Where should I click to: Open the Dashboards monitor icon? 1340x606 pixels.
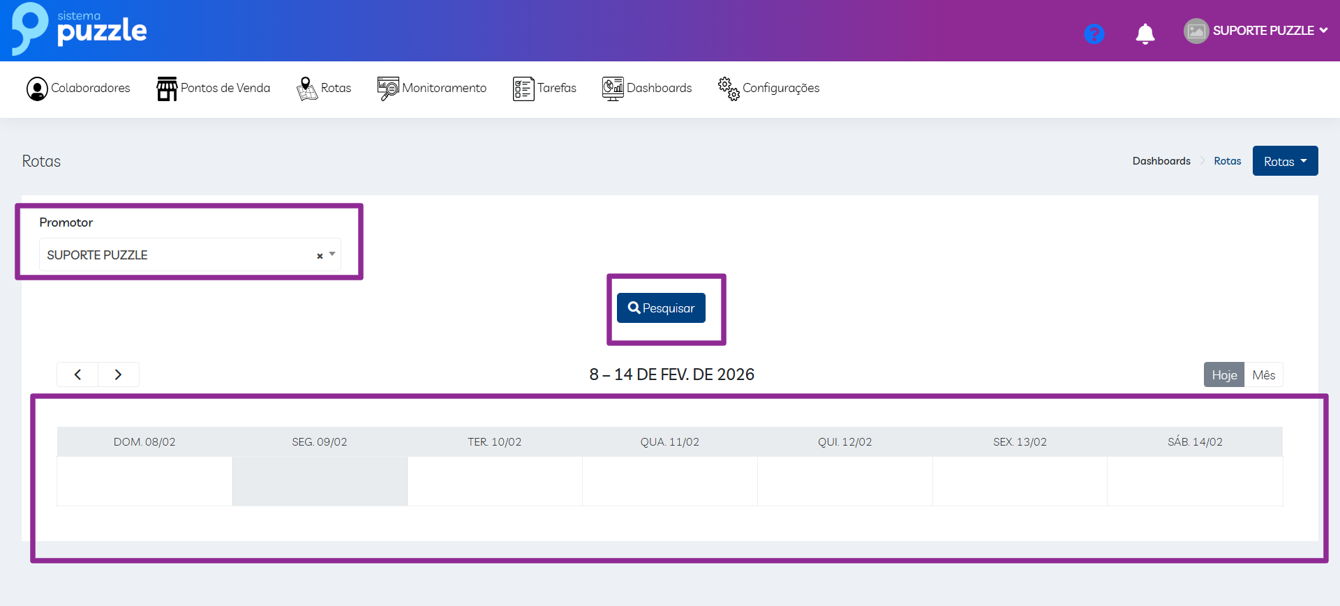pyautogui.click(x=613, y=89)
